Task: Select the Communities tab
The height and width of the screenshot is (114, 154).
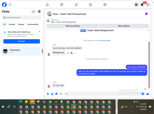Action: pyautogui.click(x=33, y=24)
